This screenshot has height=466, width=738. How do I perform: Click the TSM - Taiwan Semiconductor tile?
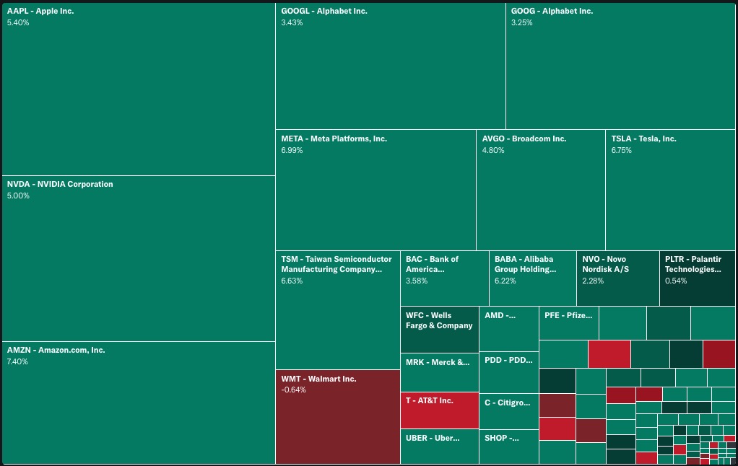338,310
